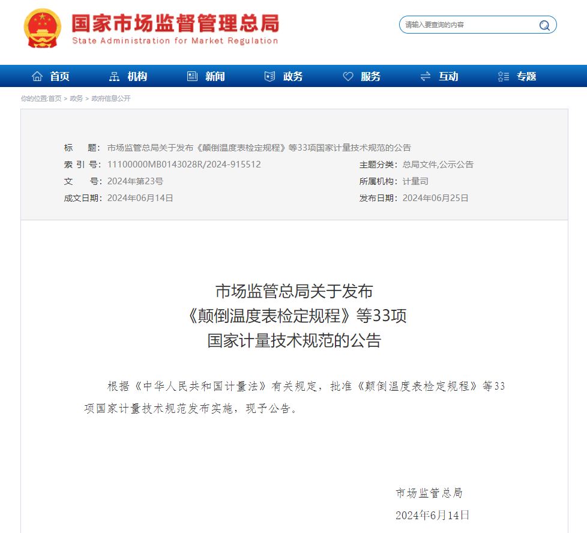Click the arrows icon beside 互动
Viewport: 587px width, 533px height.
click(x=426, y=76)
